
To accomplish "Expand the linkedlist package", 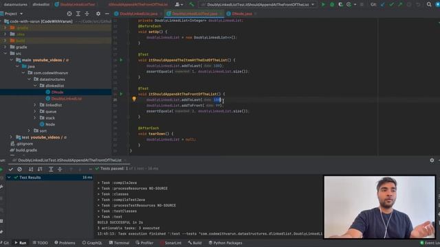I will 35,105.
